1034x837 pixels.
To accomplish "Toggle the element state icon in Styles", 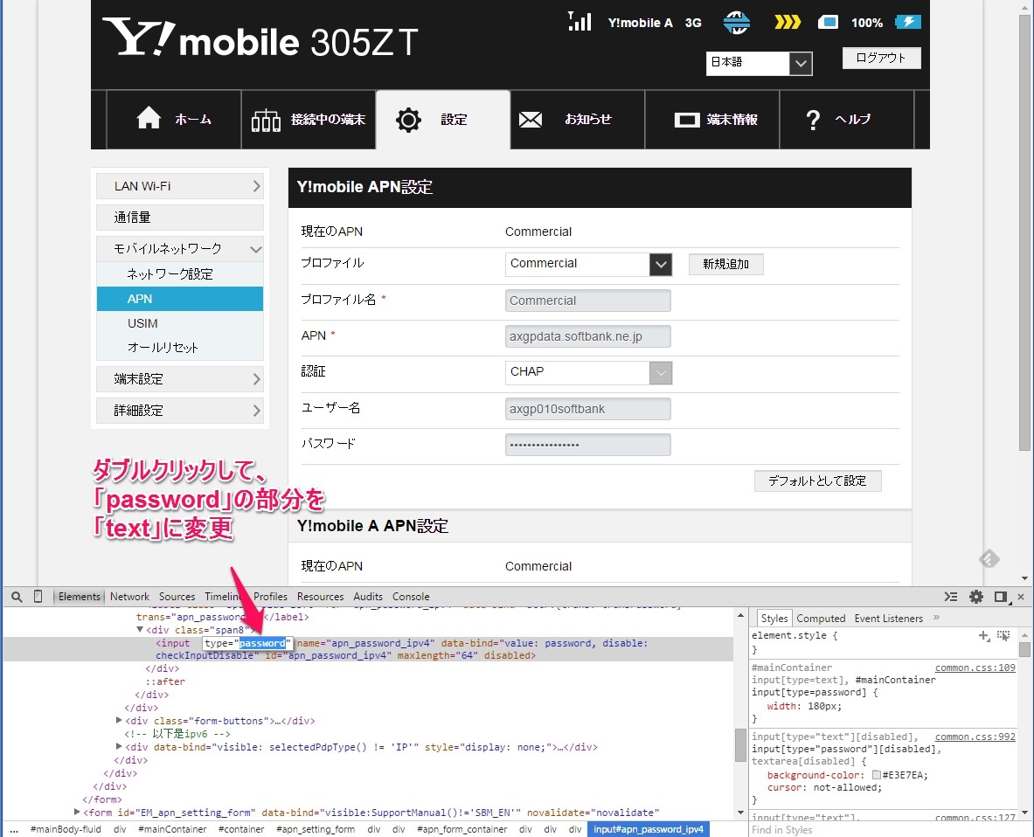I will click(x=1003, y=635).
